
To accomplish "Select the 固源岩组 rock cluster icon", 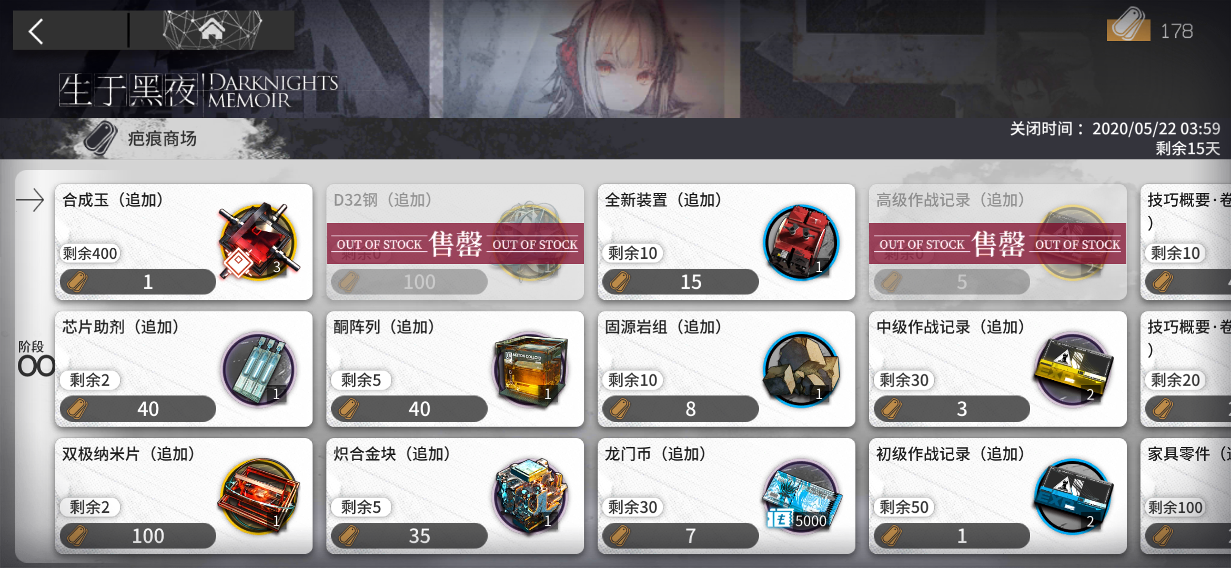I will pyautogui.click(x=801, y=369).
